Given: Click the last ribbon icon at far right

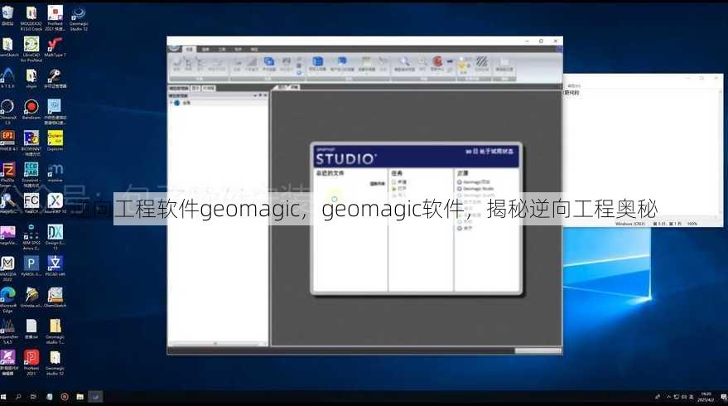Looking at the screenshot, I should [504, 62].
